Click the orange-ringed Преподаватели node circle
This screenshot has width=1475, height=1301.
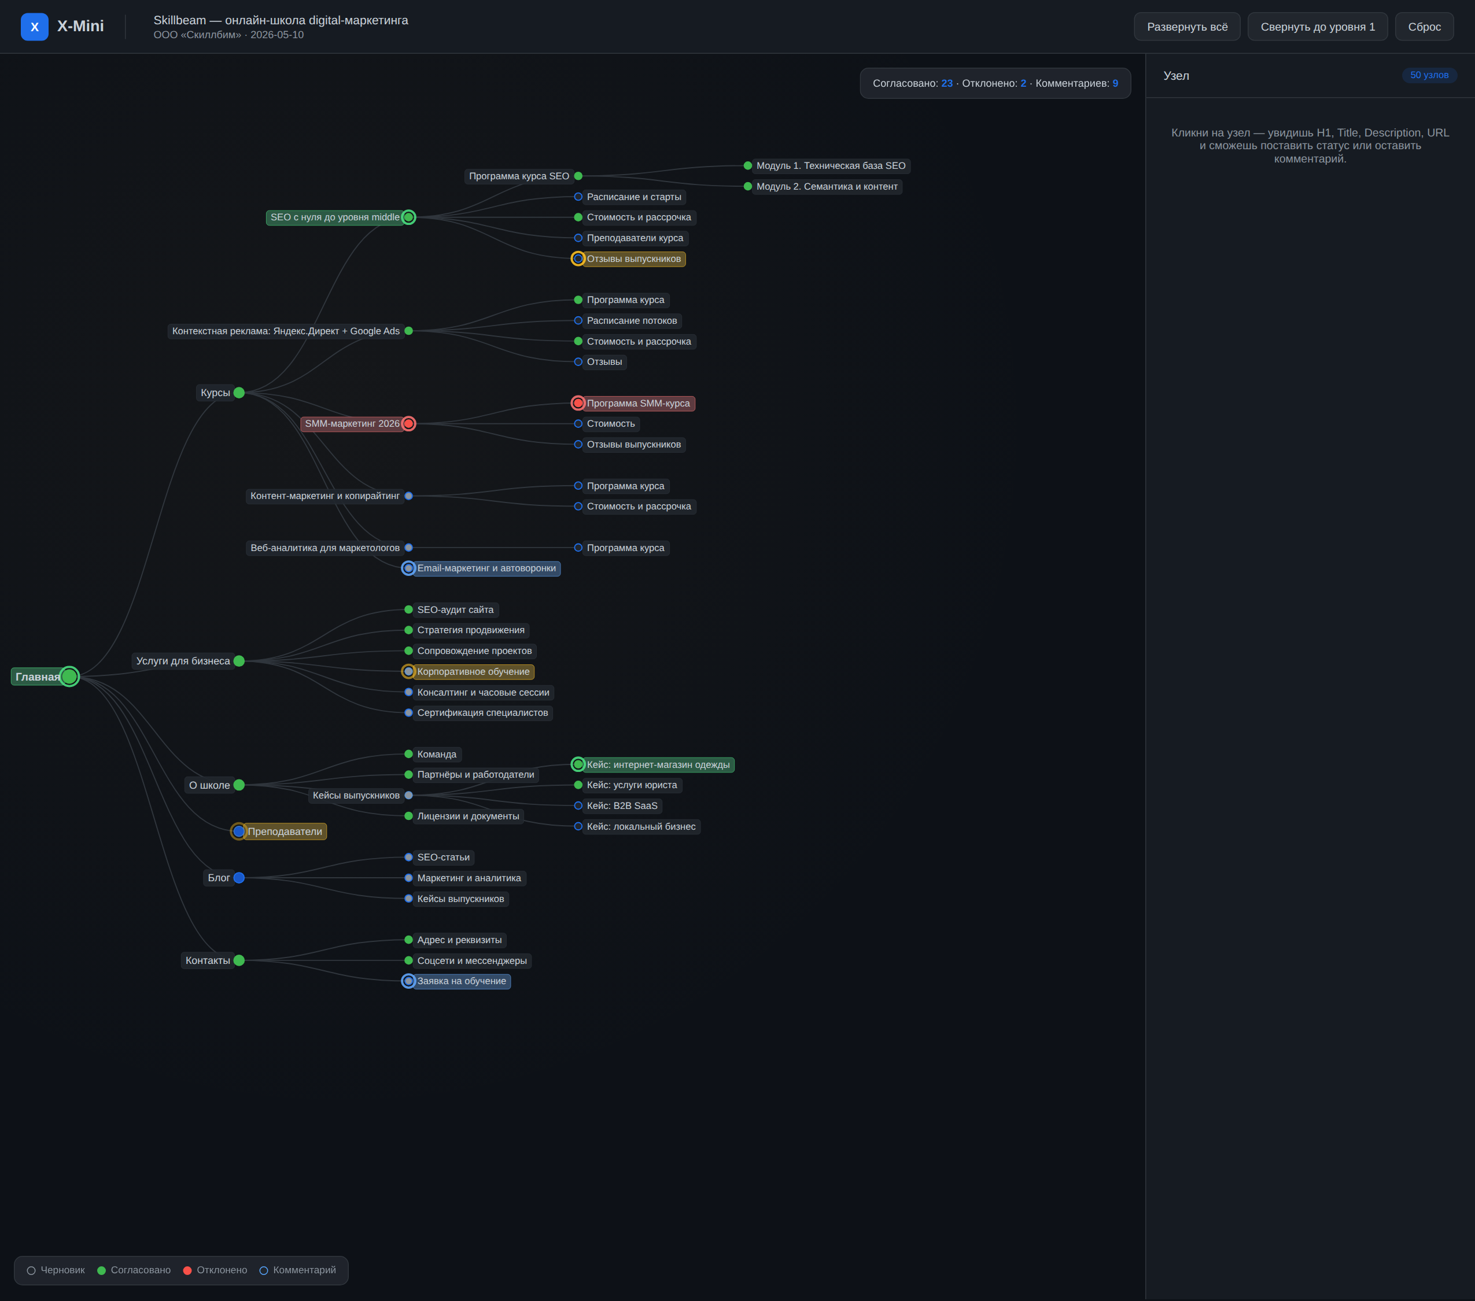click(239, 831)
